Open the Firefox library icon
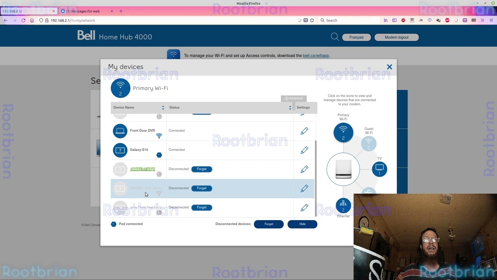Screen dimensions: 497x280 point(386,20)
